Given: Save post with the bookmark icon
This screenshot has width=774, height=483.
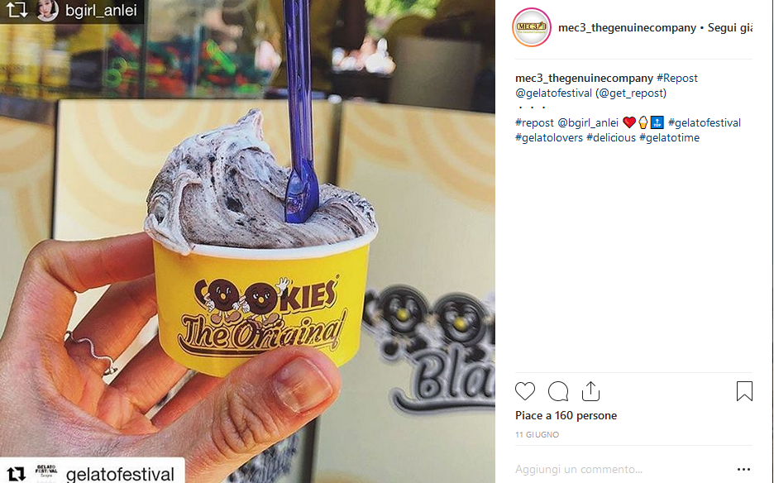Looking at the screenshot, I should pyautogui.click(x=744, y=390).
